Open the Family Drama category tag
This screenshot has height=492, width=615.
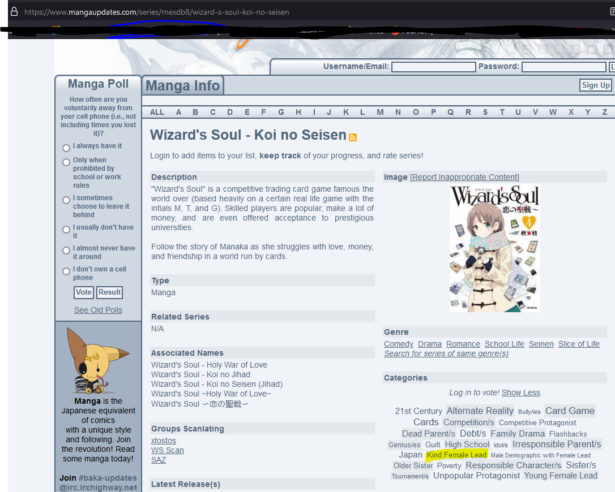point(518,434)
